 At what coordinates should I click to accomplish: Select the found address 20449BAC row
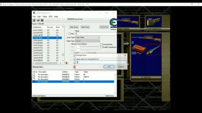[47, 38]
